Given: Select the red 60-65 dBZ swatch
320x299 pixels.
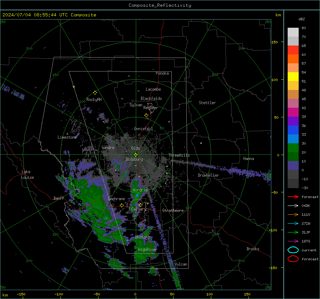Looking at the screenshot, I should (x=293, y=50).
